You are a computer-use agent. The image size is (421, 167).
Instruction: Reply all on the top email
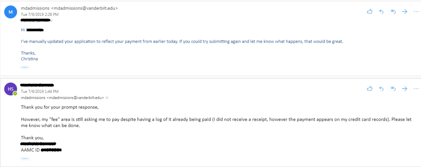[393, 12]
